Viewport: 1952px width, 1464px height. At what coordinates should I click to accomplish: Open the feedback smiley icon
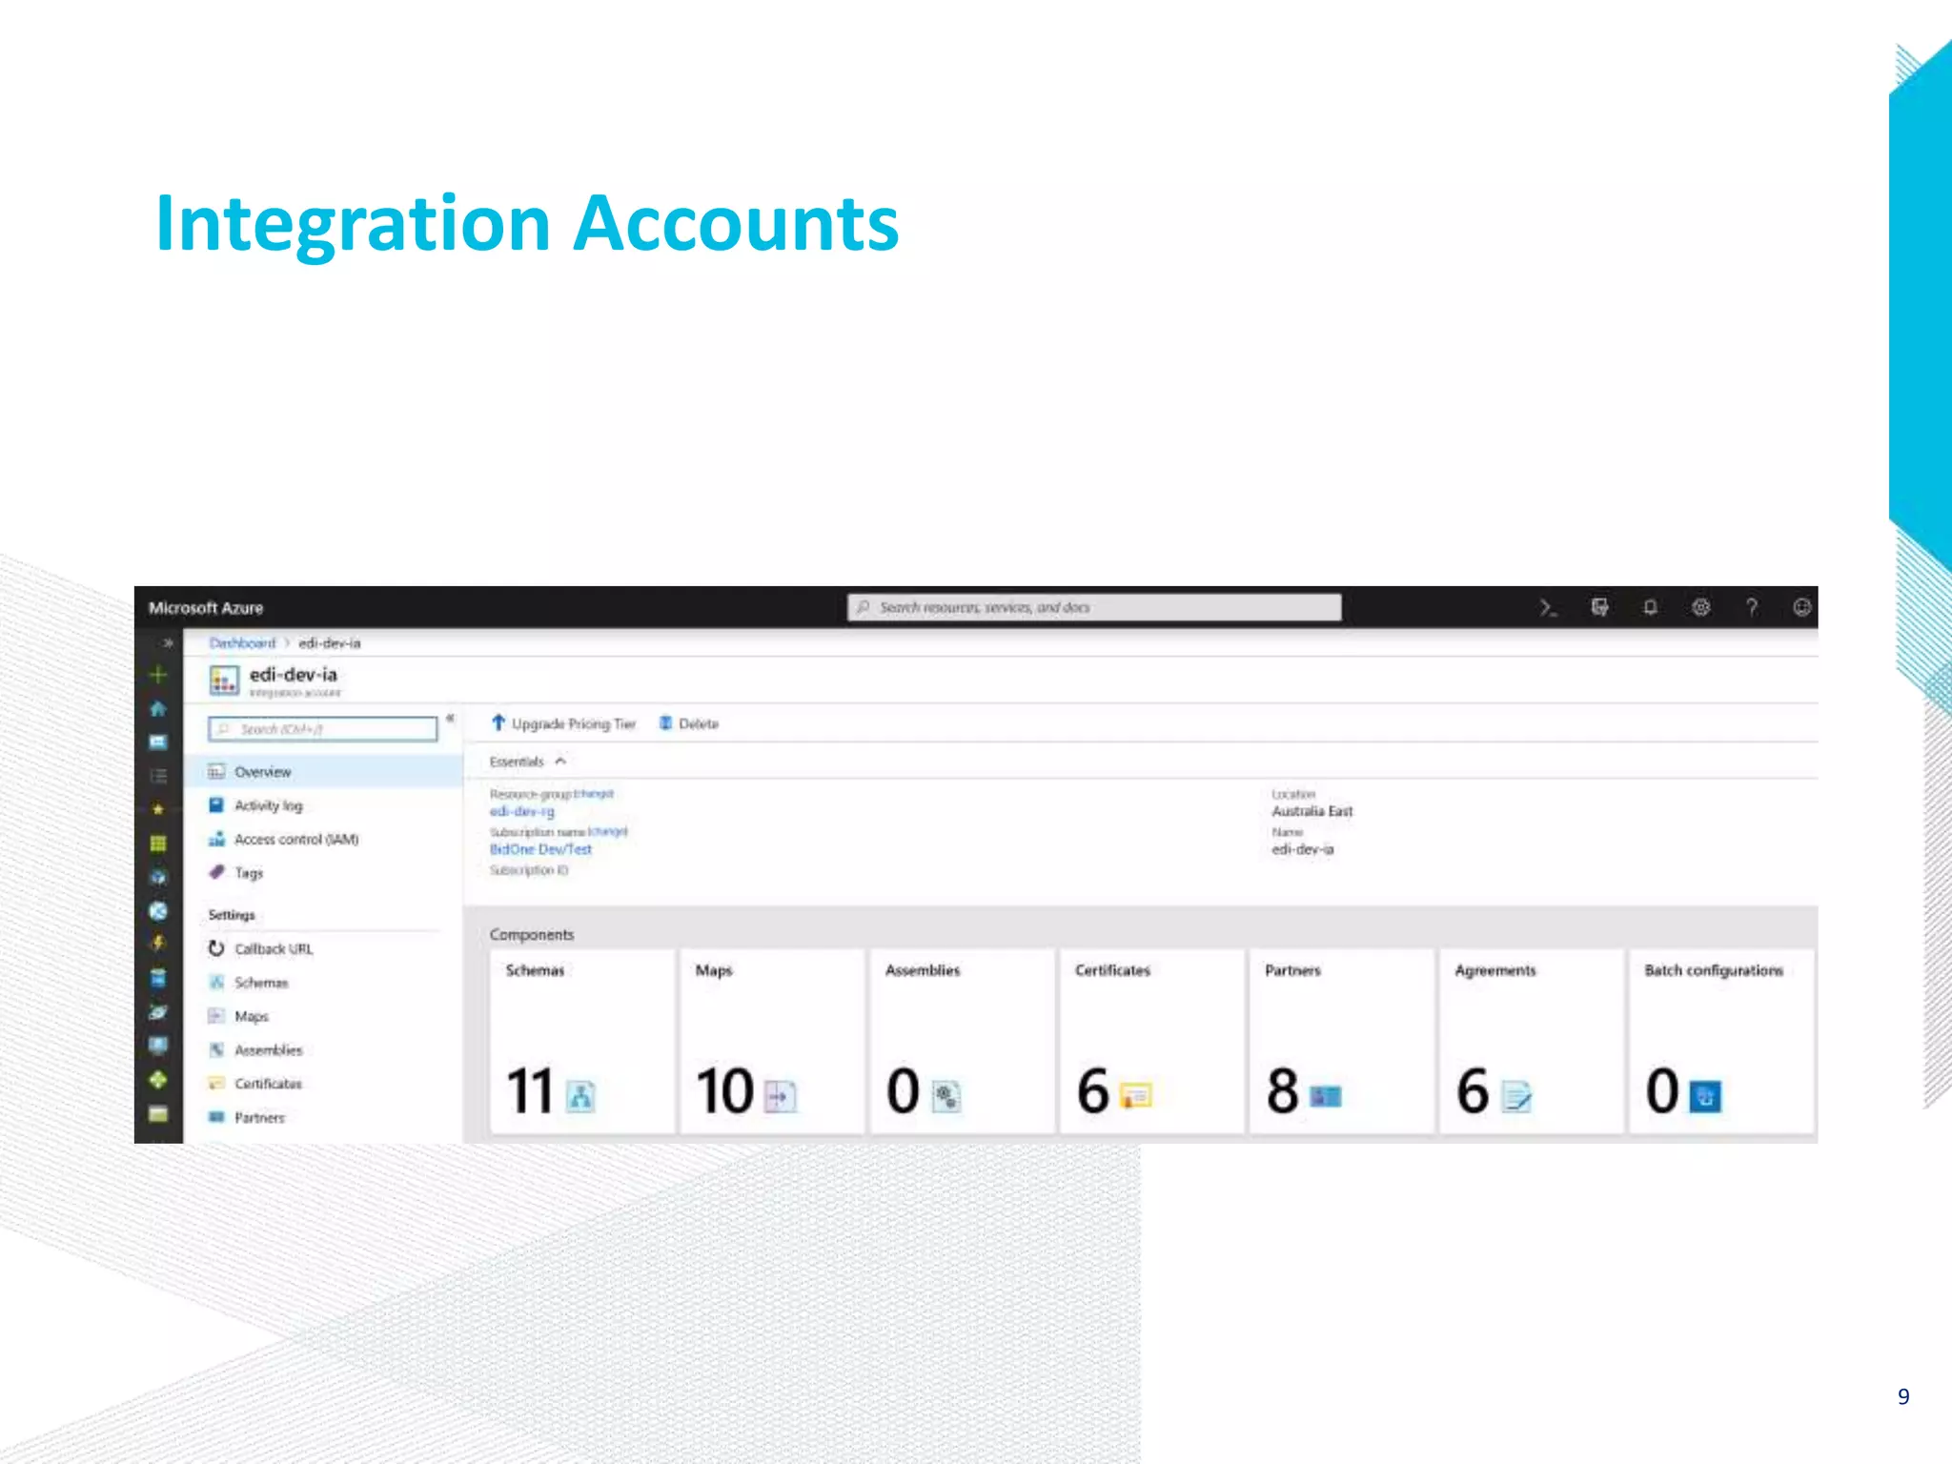tap(1800, 608)
